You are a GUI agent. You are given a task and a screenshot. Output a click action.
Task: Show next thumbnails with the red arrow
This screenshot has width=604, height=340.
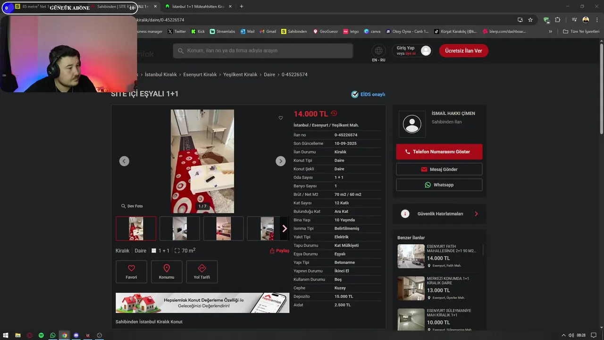pos(285,229)
